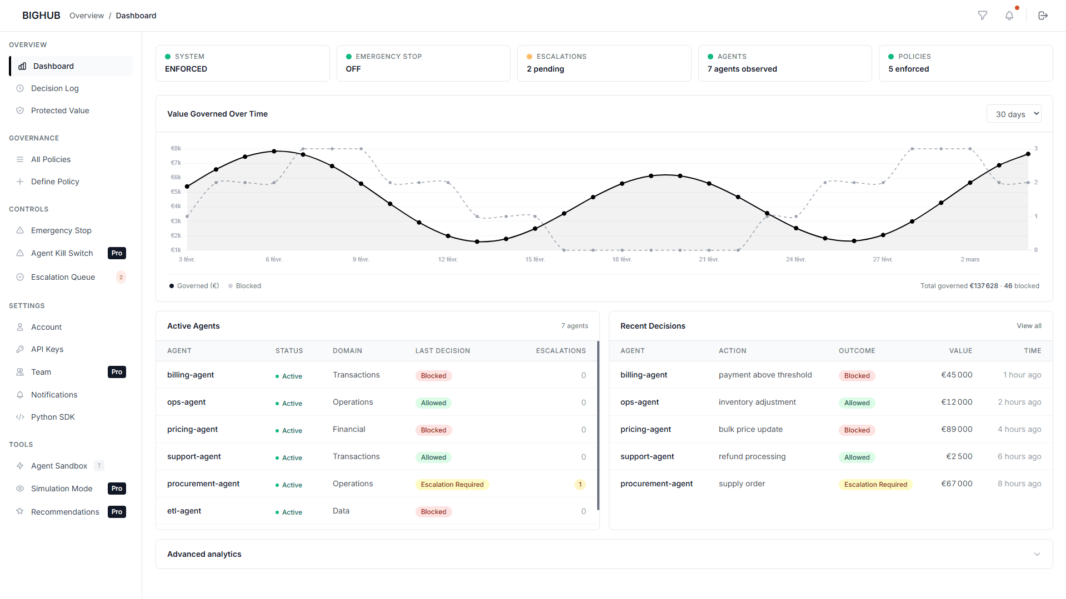The height and width of the screenshot is (599, 1066).
Task: Click the notifications bell icon
Action: [1009, 16]
